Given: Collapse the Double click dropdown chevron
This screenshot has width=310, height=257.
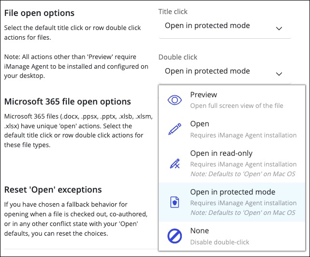Looking at the screenshot, I should tap(279, 74).
